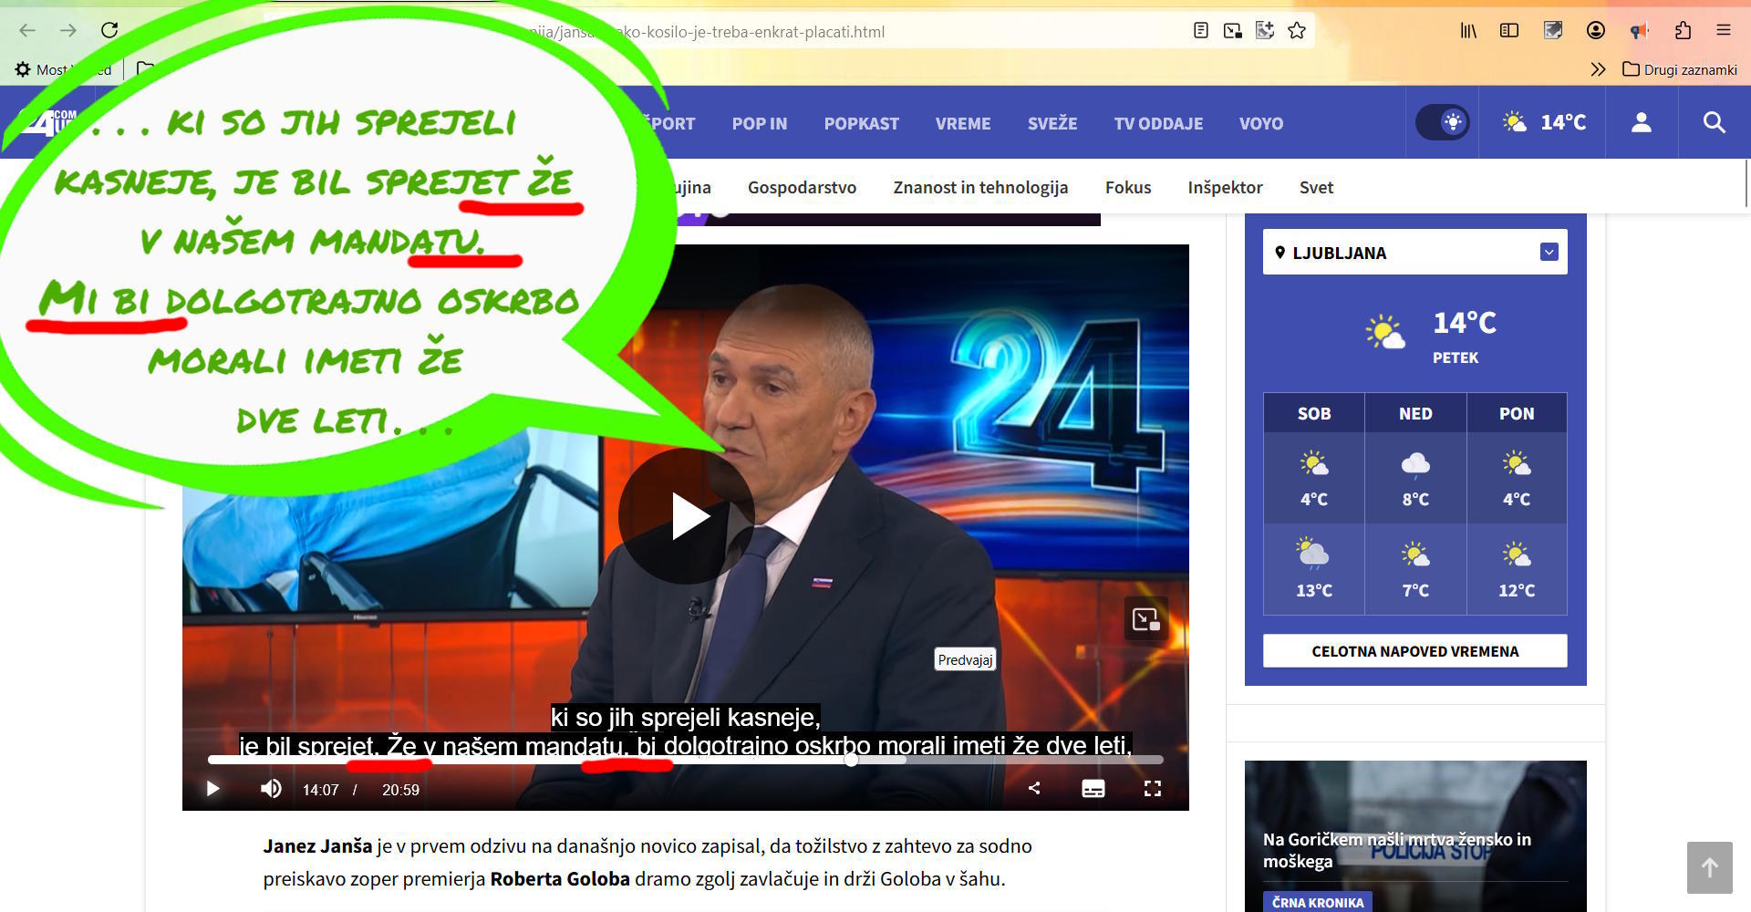Expand the bookmarks toolbar overflow chevron
This screenshot has width=1751, height=912.
[1598, 69]
